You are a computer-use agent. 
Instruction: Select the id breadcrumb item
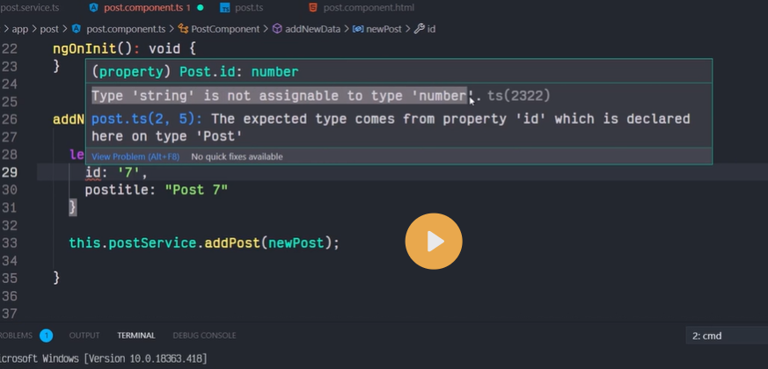tap(431, 29)
